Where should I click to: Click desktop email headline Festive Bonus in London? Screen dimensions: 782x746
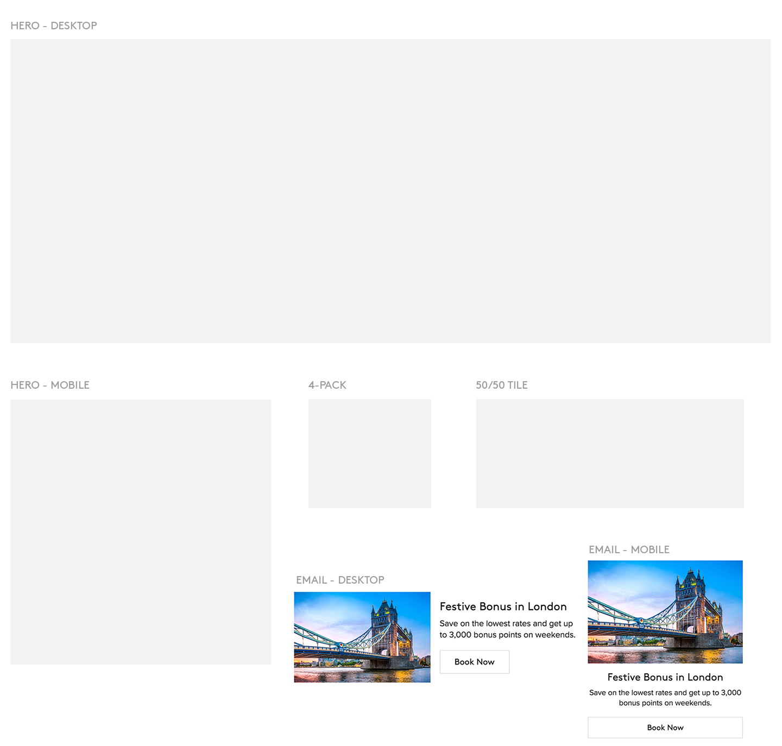(x=503, y=606)
